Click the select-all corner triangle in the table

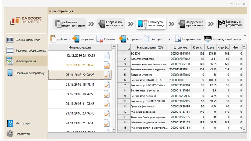128,48
